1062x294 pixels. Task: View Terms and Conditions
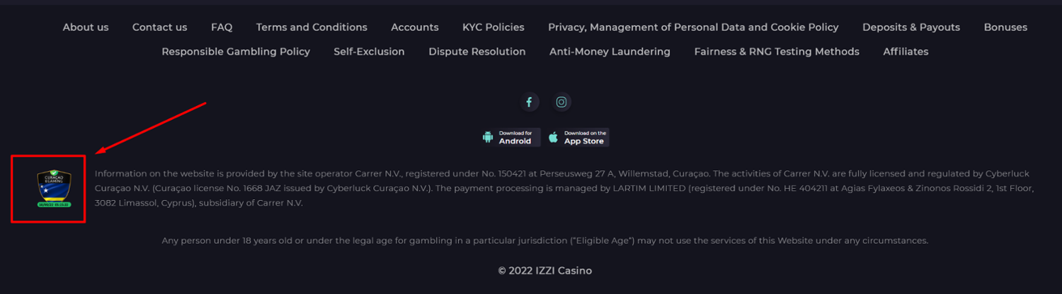(x=312, y=28)
